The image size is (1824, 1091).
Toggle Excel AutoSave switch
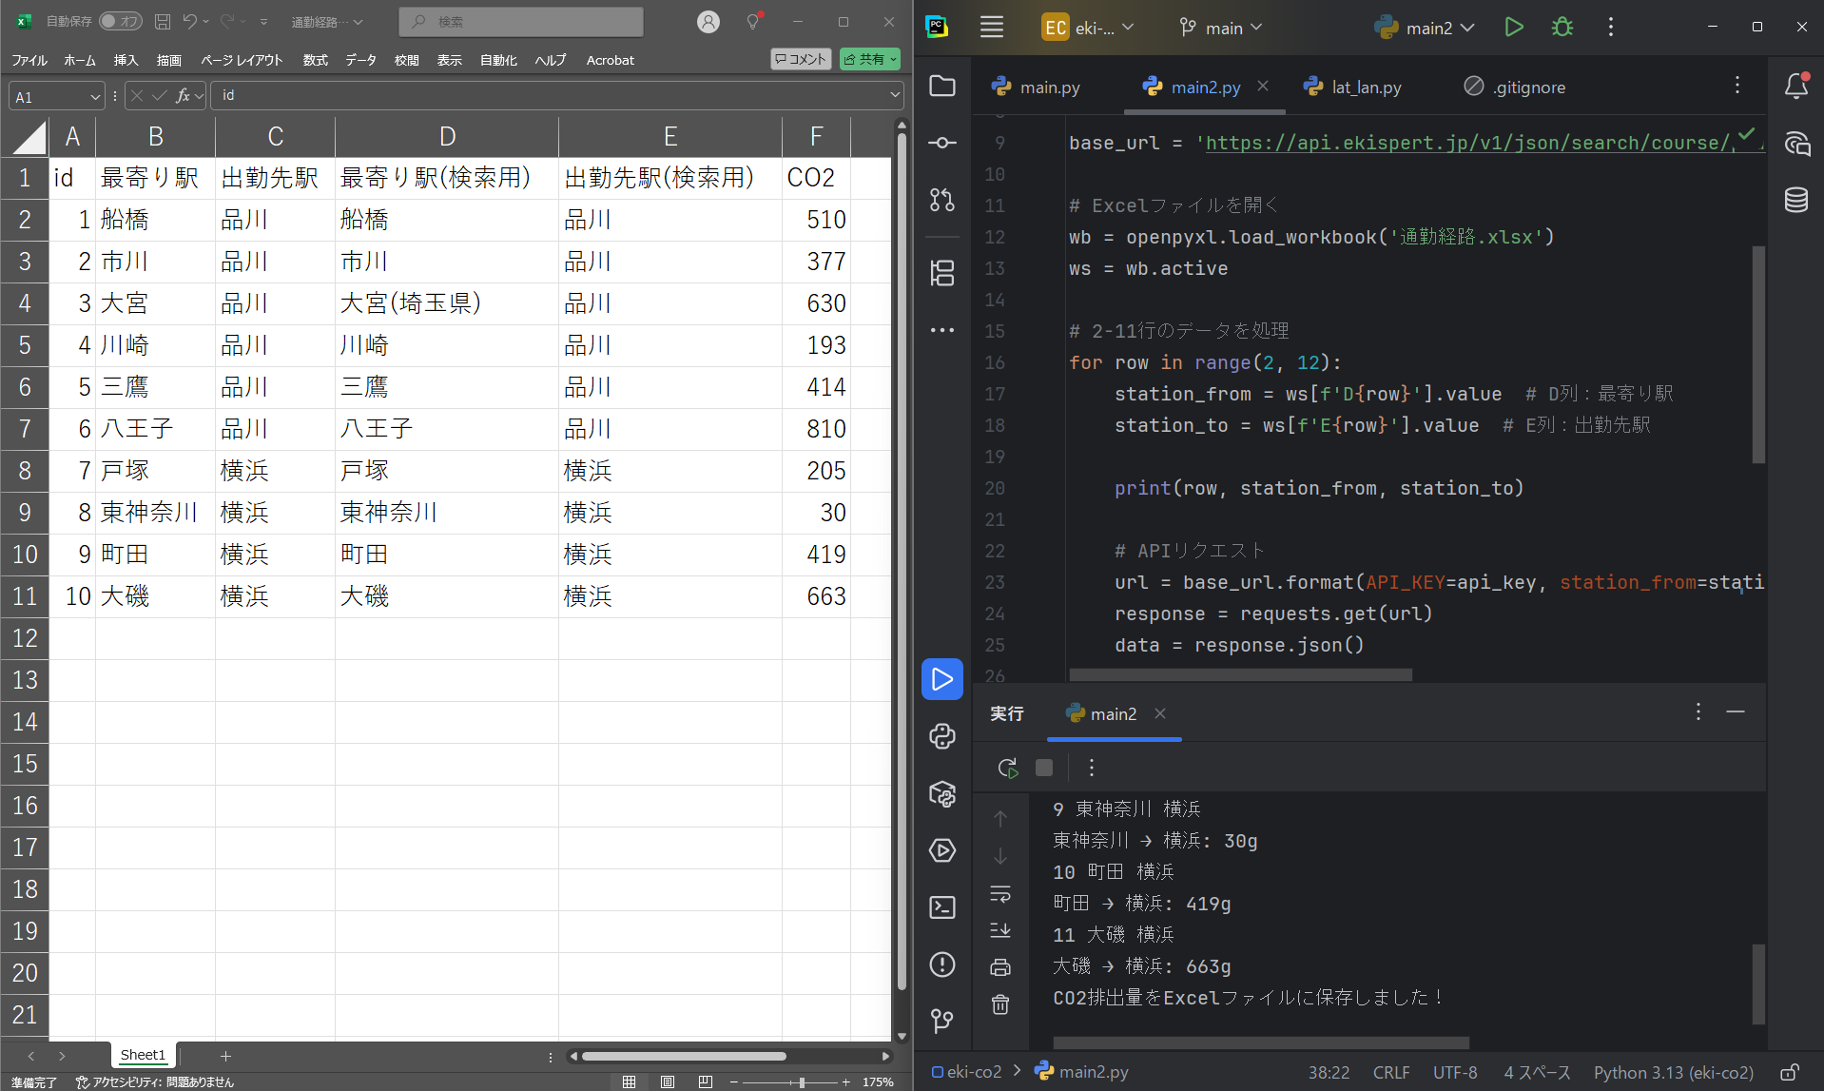click(x=120, y=21)
